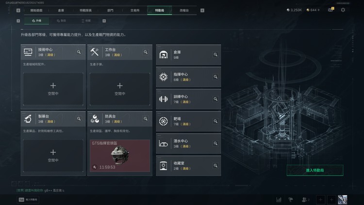Click the plus beside 644 currency
Viewport: 364px width, 205px height.
tap(318, 10)
